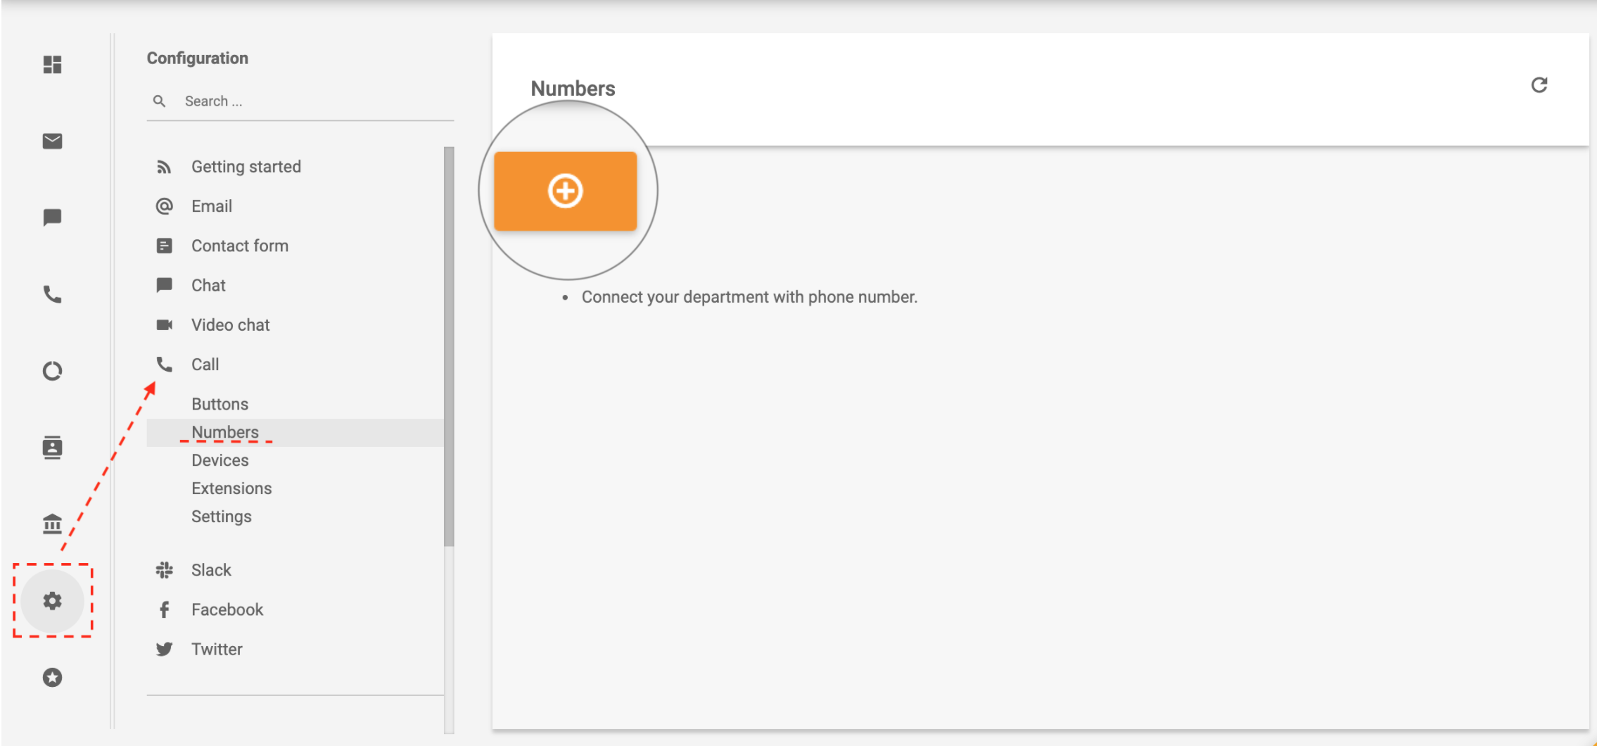Select the chat bubble icon in the sidebar

51,217
